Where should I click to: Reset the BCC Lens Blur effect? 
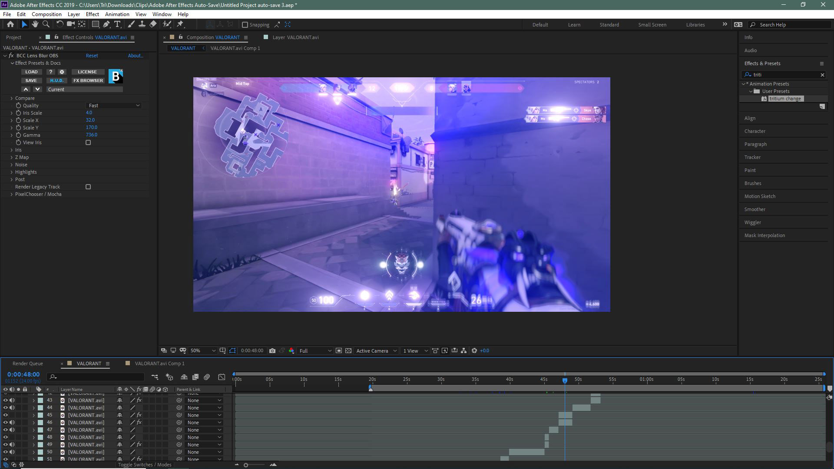pos(92,56)
